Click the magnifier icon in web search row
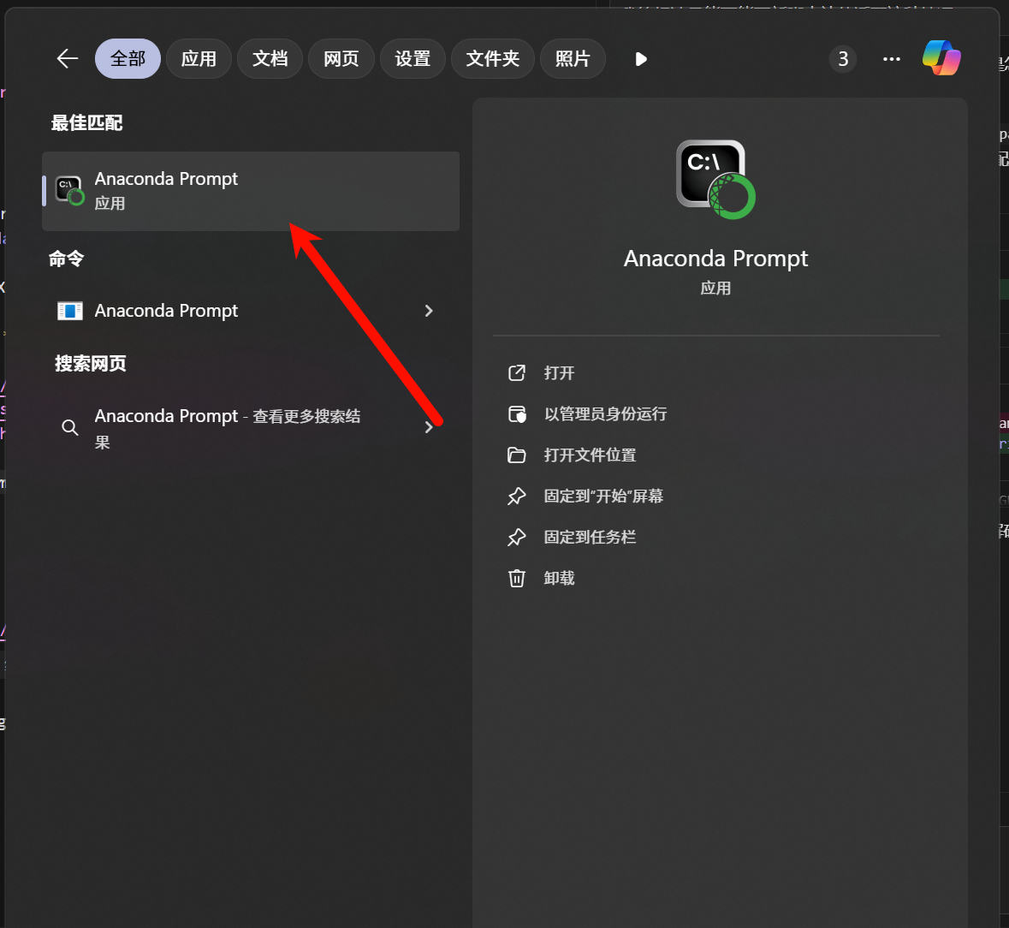Viewport: 1009px width, 928px height. click(x=69, y=427)
